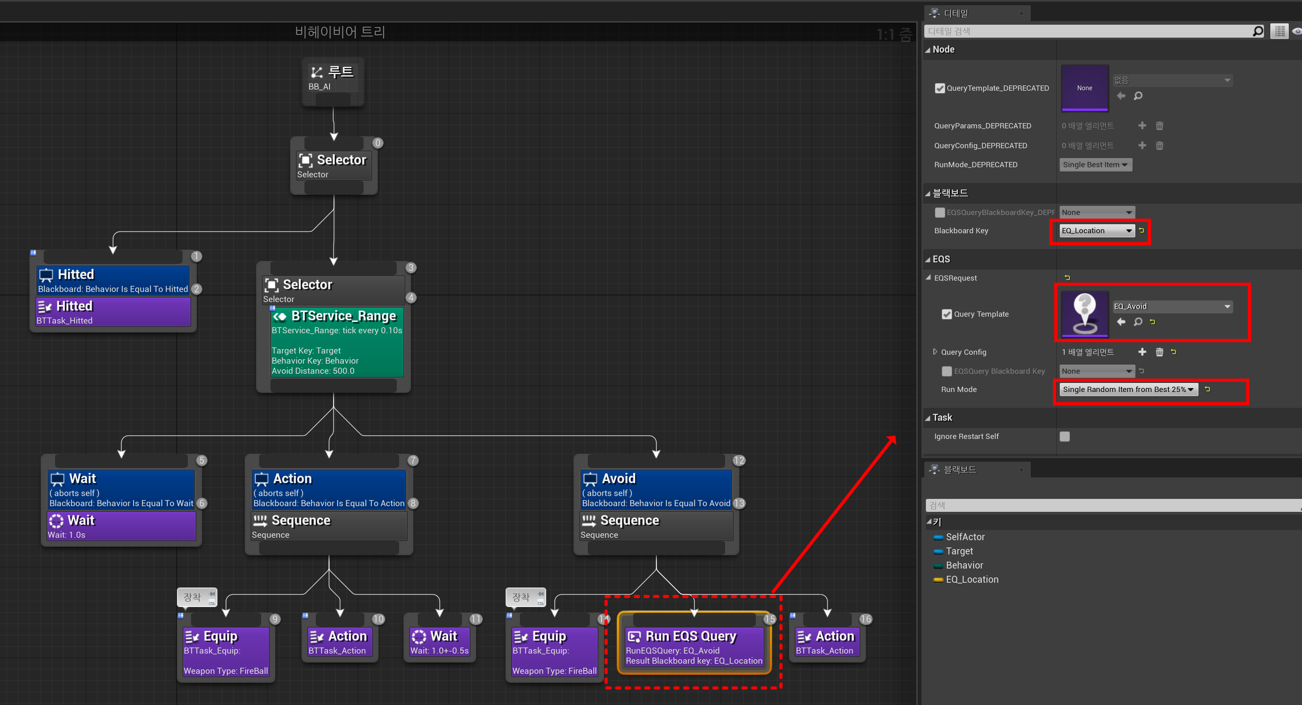Screen dimensions: 1302x705
Task: Use selected asset arrow for Query Template
Action: [x=1121, y=322]
